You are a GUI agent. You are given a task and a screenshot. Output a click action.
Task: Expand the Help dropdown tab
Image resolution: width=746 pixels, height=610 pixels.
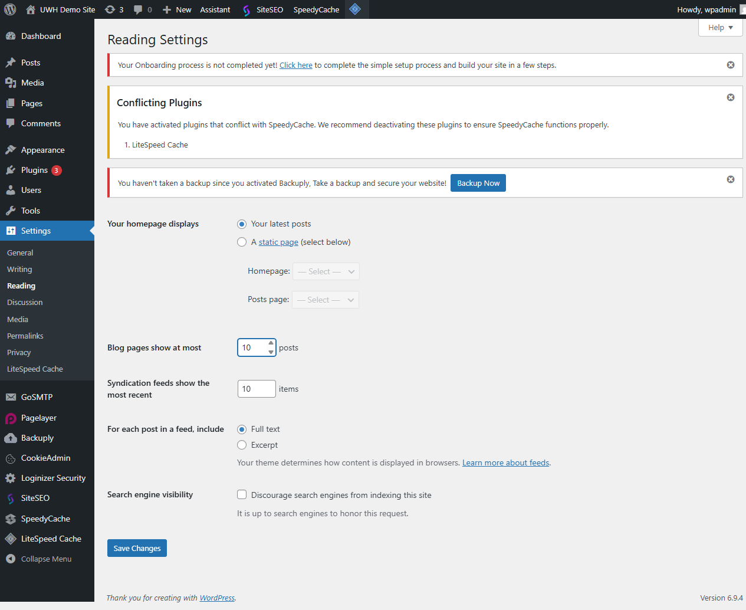point(720,28)
